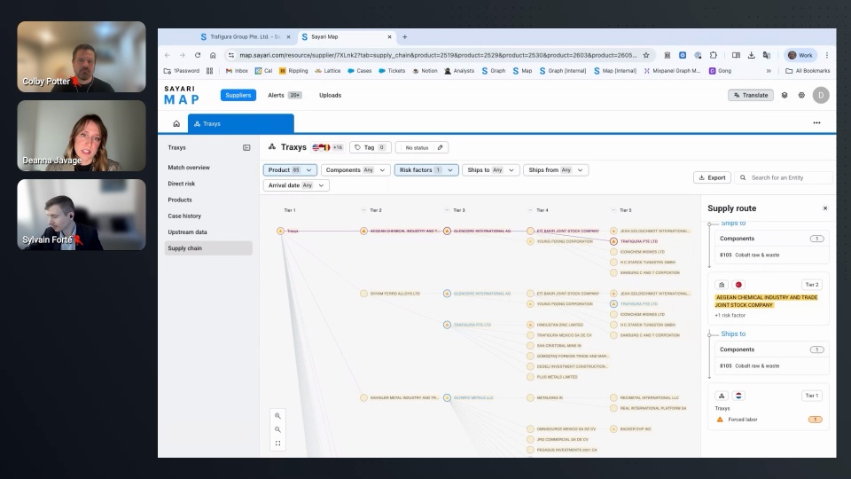Viewport: 851px width, 479px height.
Task: Edit the No status pencil icon
Action: click(441, 148)
